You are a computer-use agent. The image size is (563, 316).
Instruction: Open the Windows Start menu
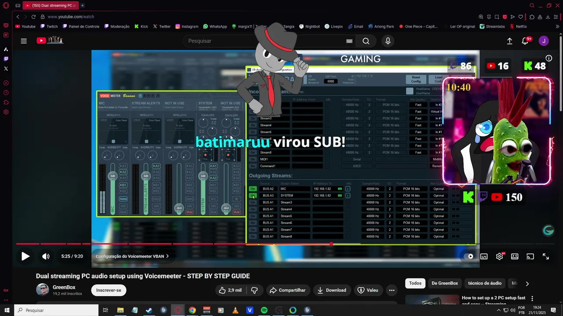coord(7,310)
